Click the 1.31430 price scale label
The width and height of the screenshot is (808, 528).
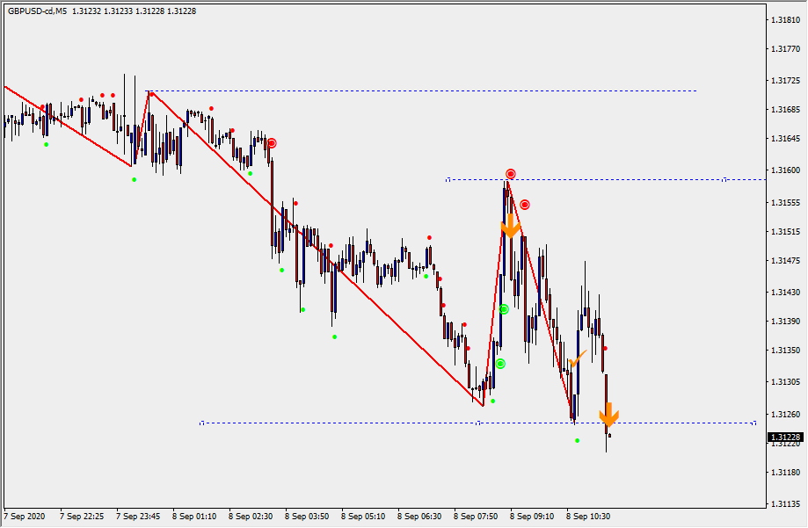tap(783, 293)
